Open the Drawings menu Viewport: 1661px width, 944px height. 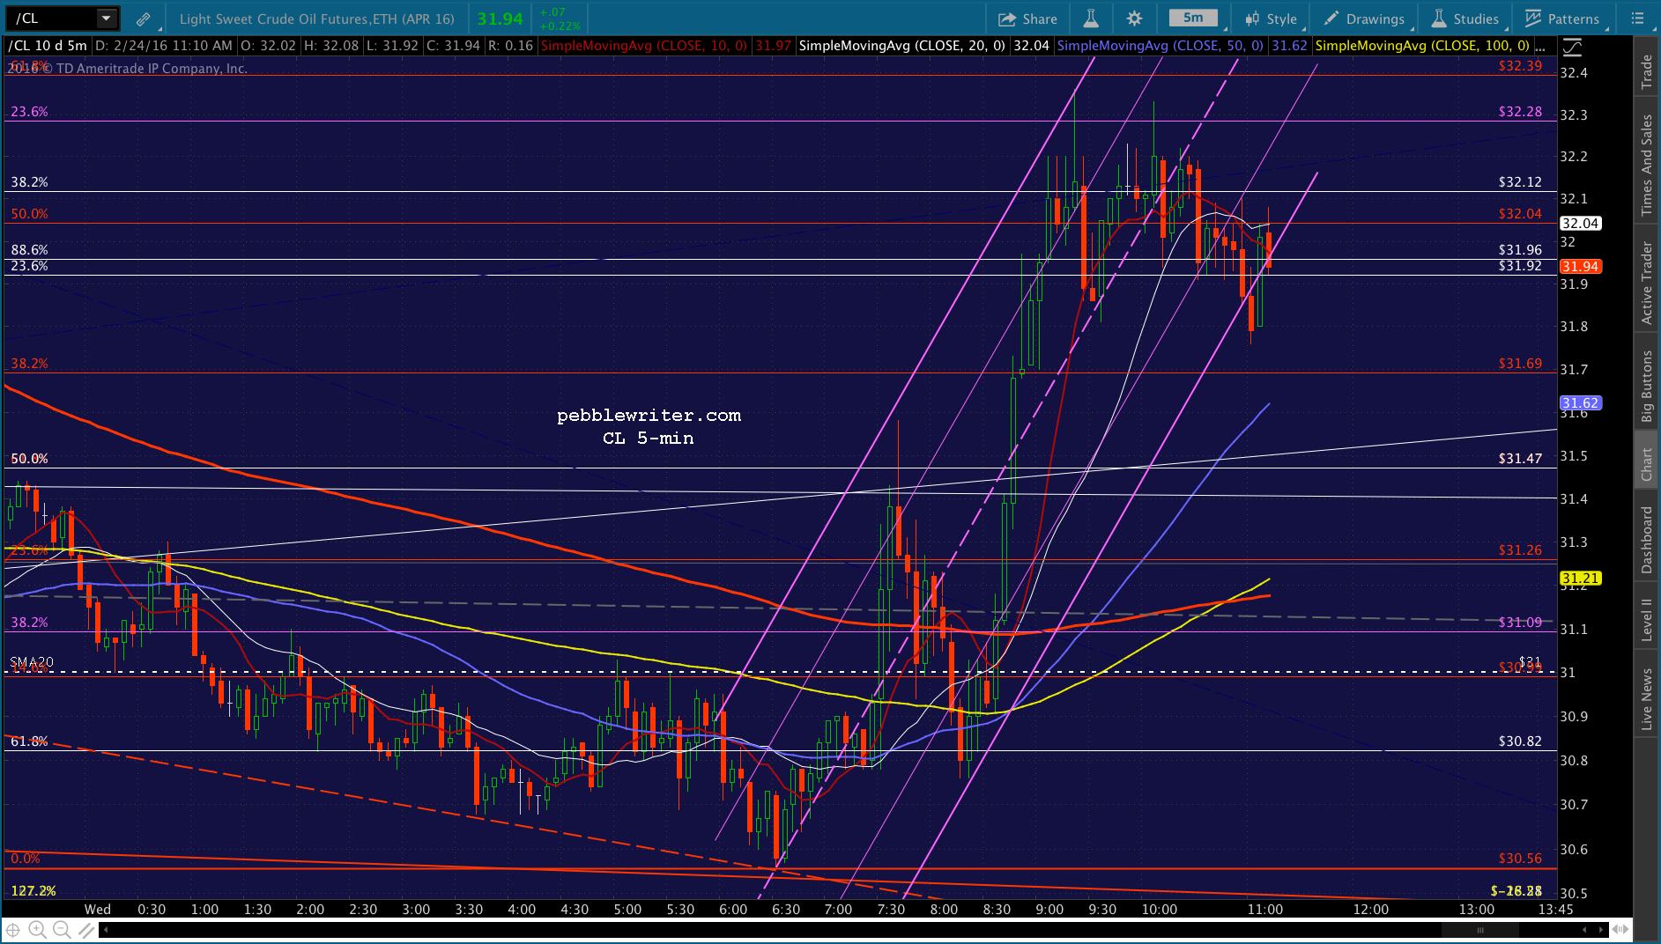[x=1364, y=18]
